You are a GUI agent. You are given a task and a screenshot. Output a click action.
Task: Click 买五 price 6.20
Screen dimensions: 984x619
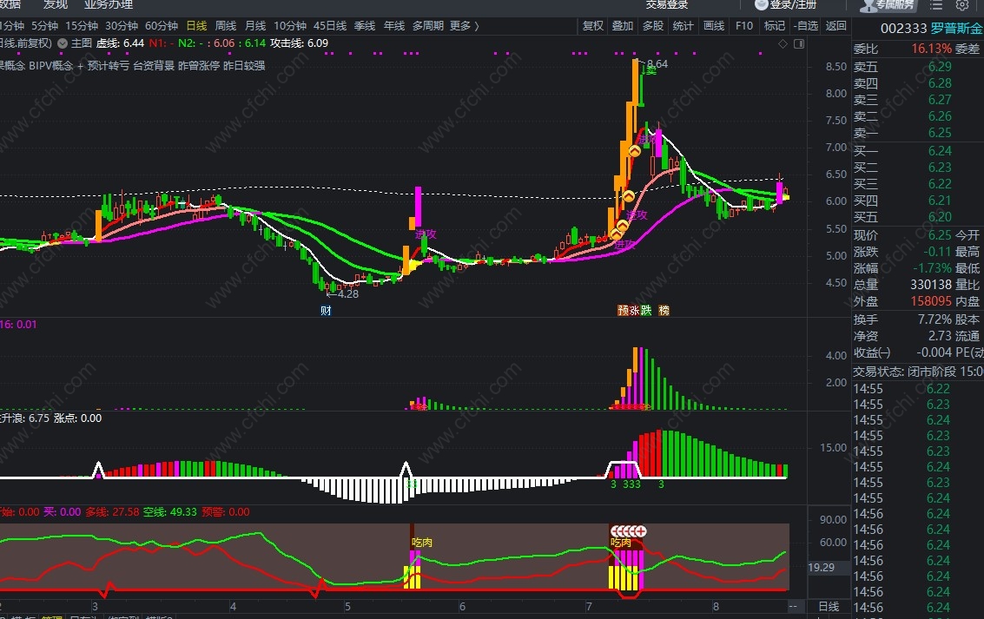[940, 216]
